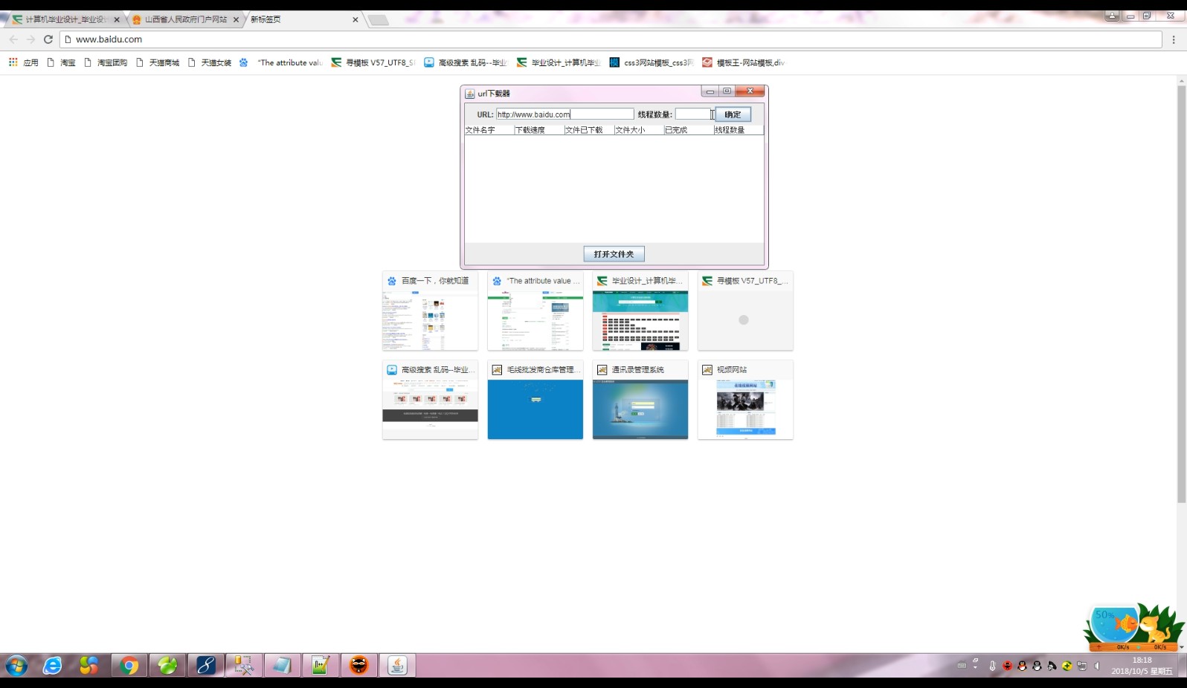Close the 新标签页 tab
Viewport: 1187px width, 688px height.
click(356, 20)
